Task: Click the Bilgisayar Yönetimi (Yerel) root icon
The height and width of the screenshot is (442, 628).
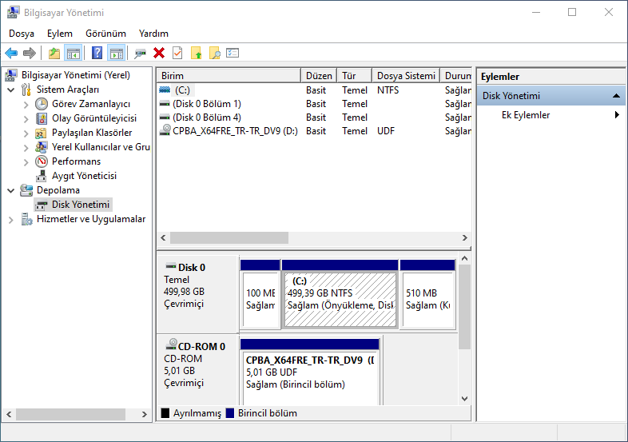Action: click(12, 75)
